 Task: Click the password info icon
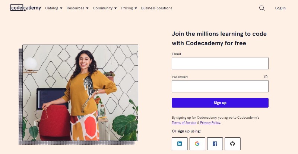tap(266, 77)
